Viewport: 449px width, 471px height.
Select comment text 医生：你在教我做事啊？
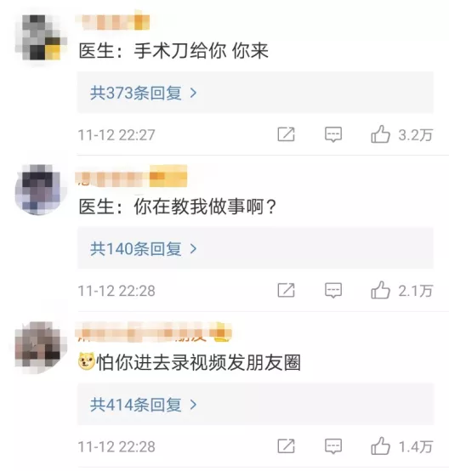coord(178,207)
